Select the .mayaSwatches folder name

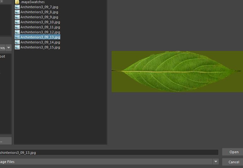click(x=33, y=2)
